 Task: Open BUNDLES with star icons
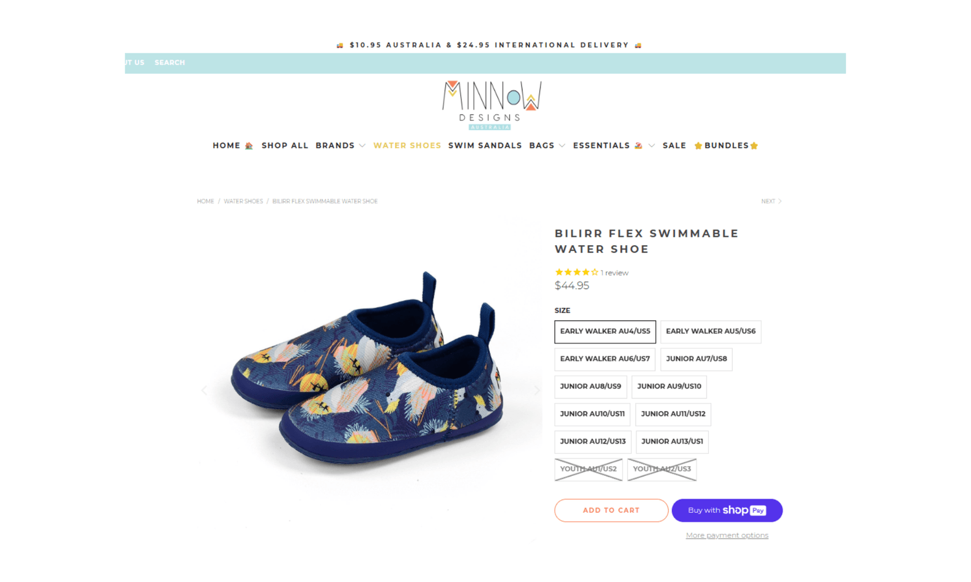(x=726, y=145)
